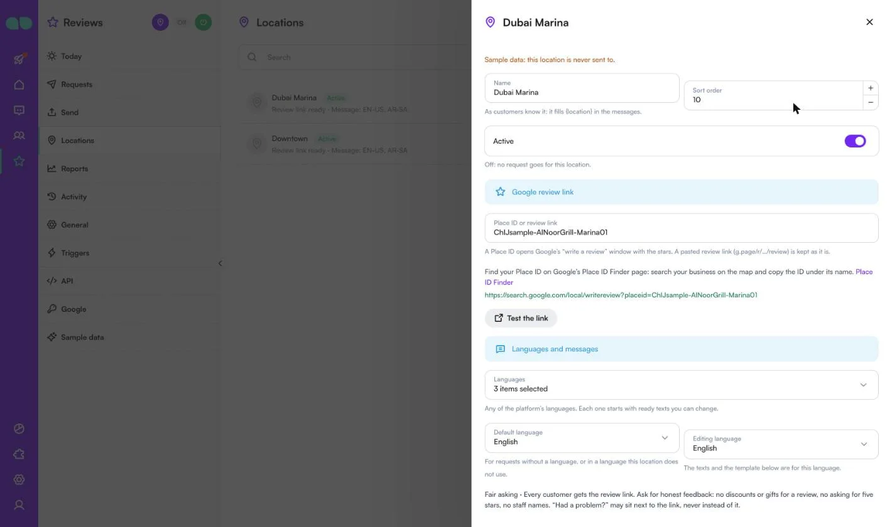Screen dimensions: 892x527
Task: Click the Languages and messages section header
Action: (x=682, y=349)
